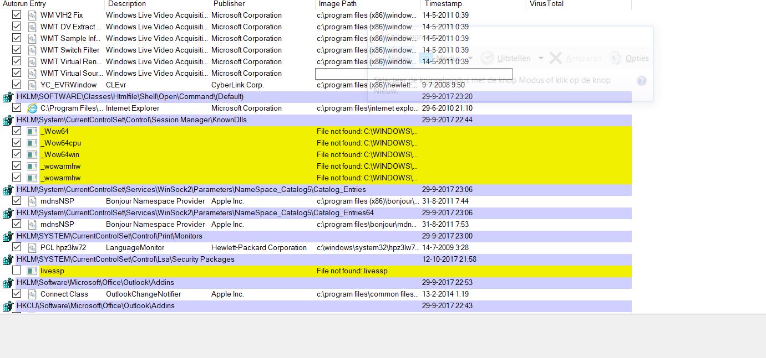Uncheck the Connect Class entry

click(17, 293)
